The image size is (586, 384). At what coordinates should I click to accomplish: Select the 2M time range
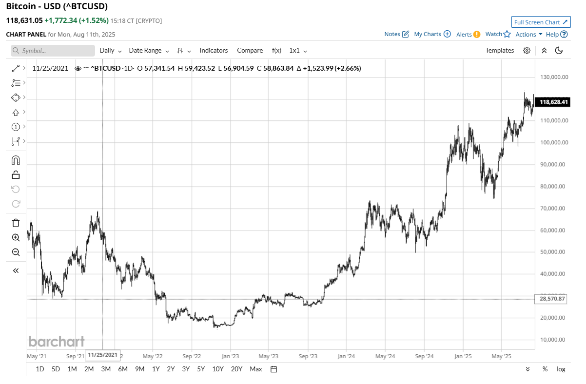89,369
